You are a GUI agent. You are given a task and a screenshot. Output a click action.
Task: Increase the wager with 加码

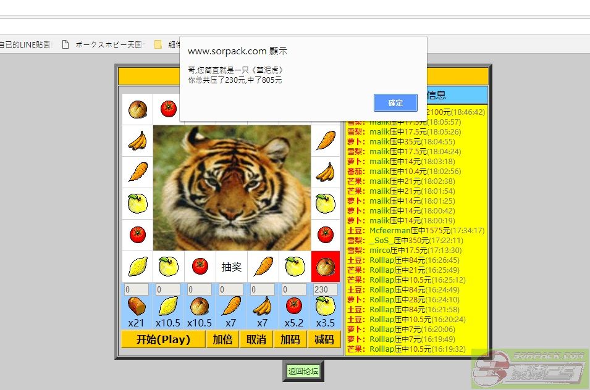click(x=290, y=339)
